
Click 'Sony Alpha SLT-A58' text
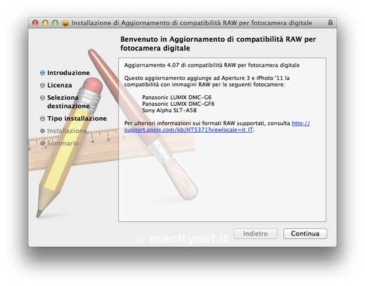tap(169, 110)
